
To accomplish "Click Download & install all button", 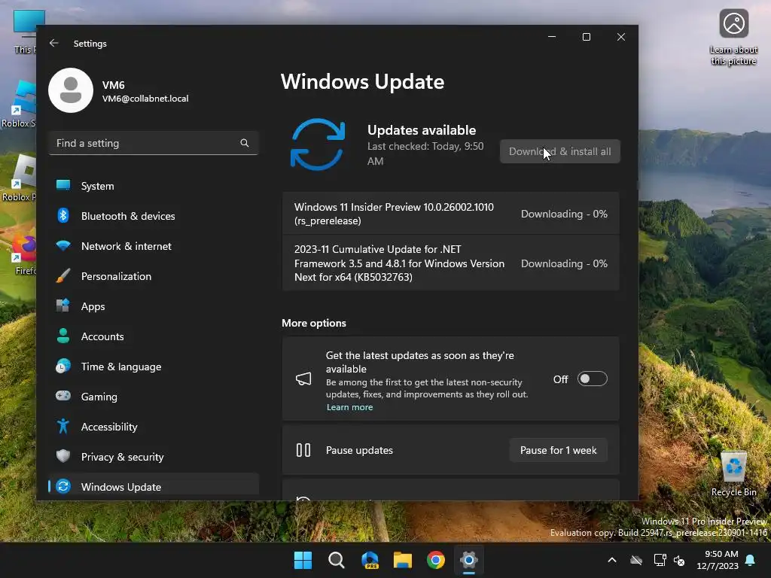I will [x=560, y=151].
